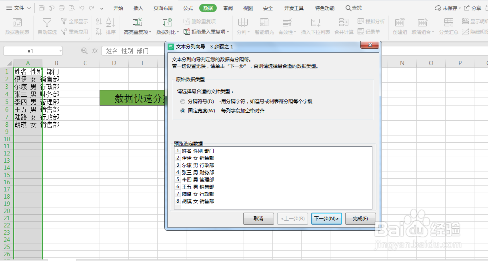Select column A header
The height and width of the screenshot is (261, 488).
click(28, 63)
